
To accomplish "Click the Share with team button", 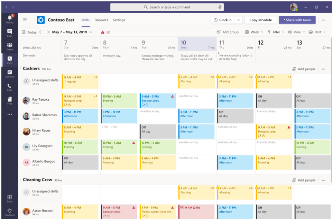I will click(297, 20).
